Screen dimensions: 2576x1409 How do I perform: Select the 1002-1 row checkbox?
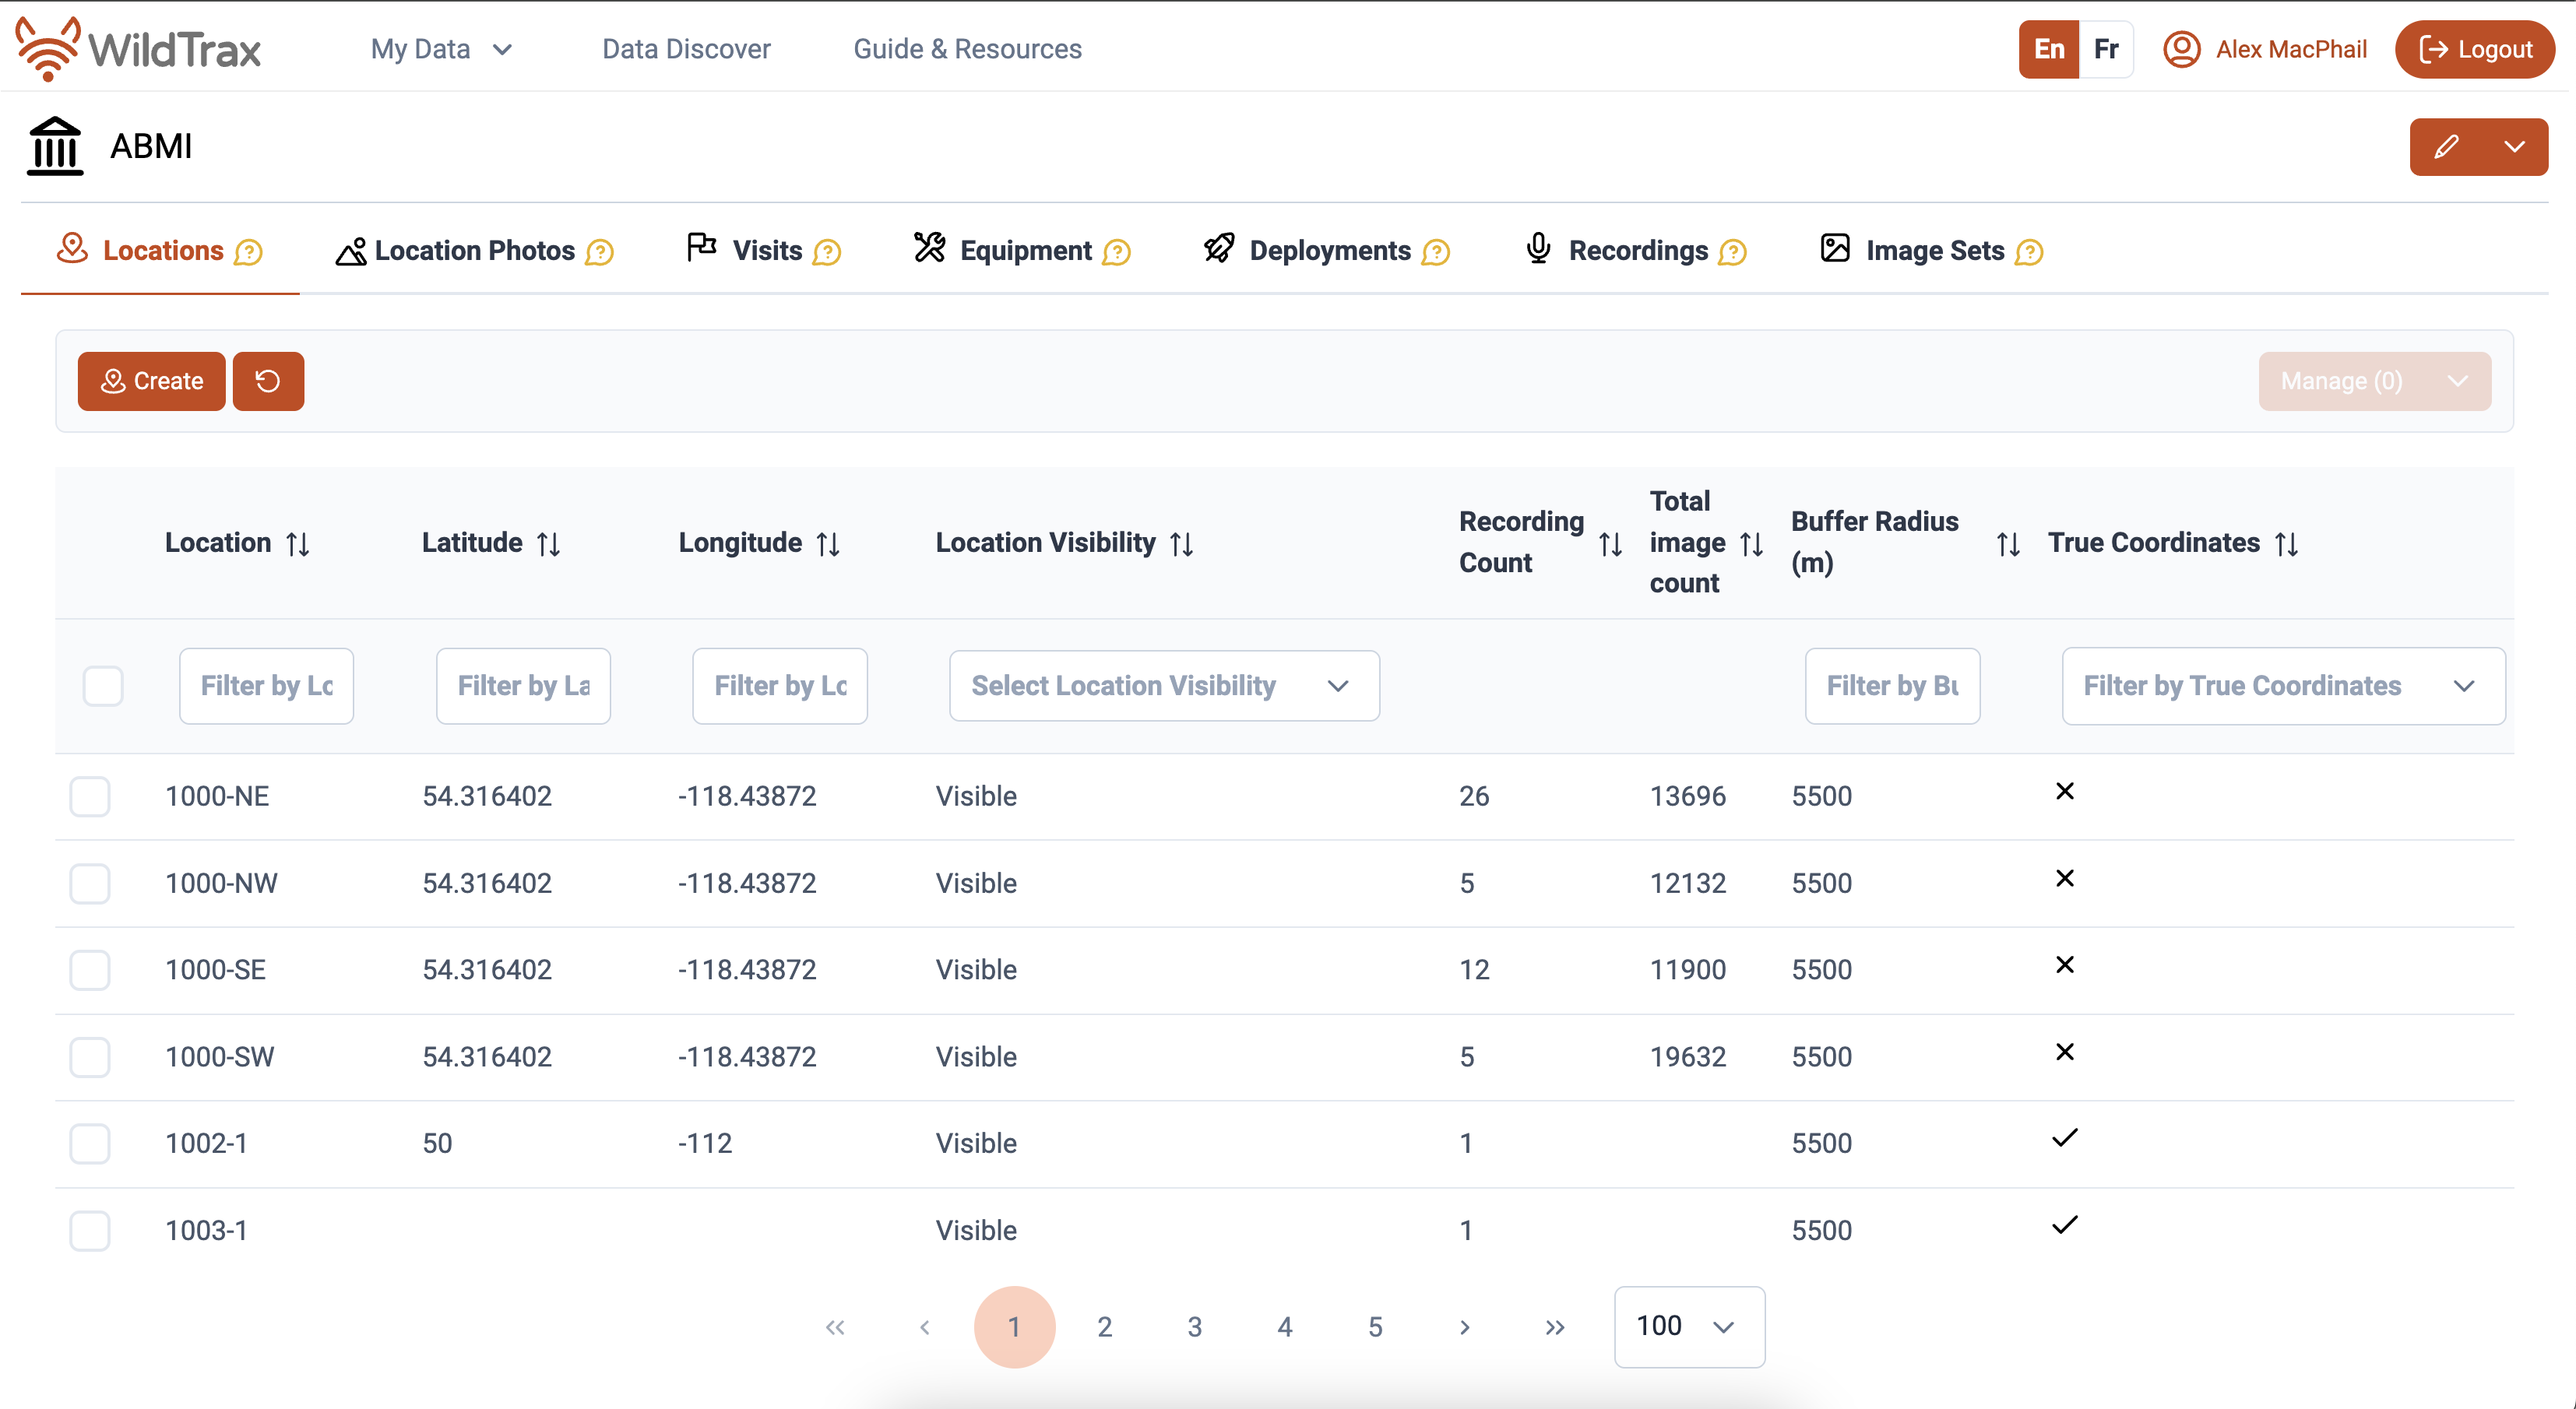(90, 1143)
